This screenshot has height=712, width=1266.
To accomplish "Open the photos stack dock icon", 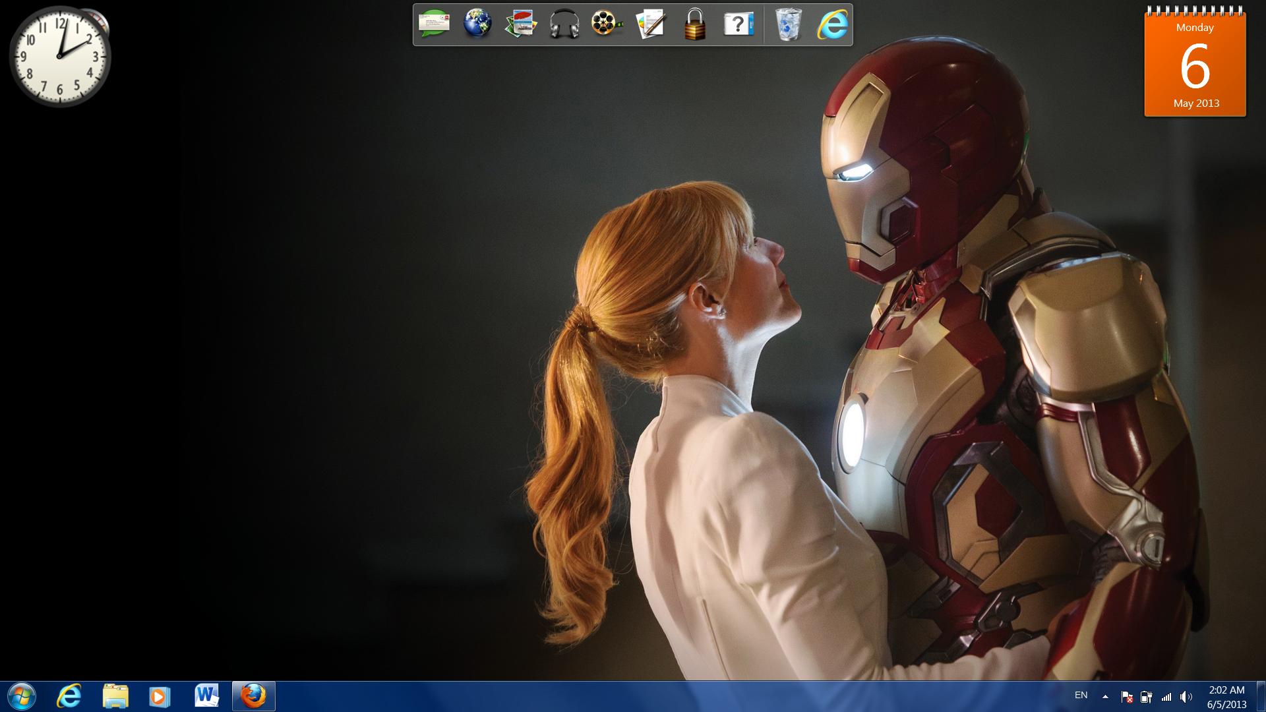I will coord(521,24).
